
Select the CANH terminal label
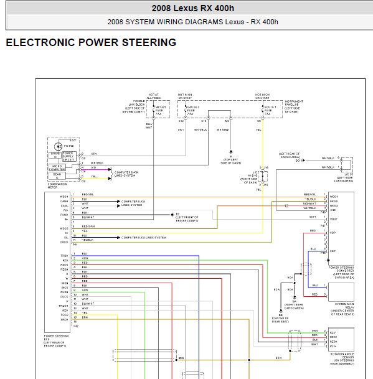click(x=64, y=202)
